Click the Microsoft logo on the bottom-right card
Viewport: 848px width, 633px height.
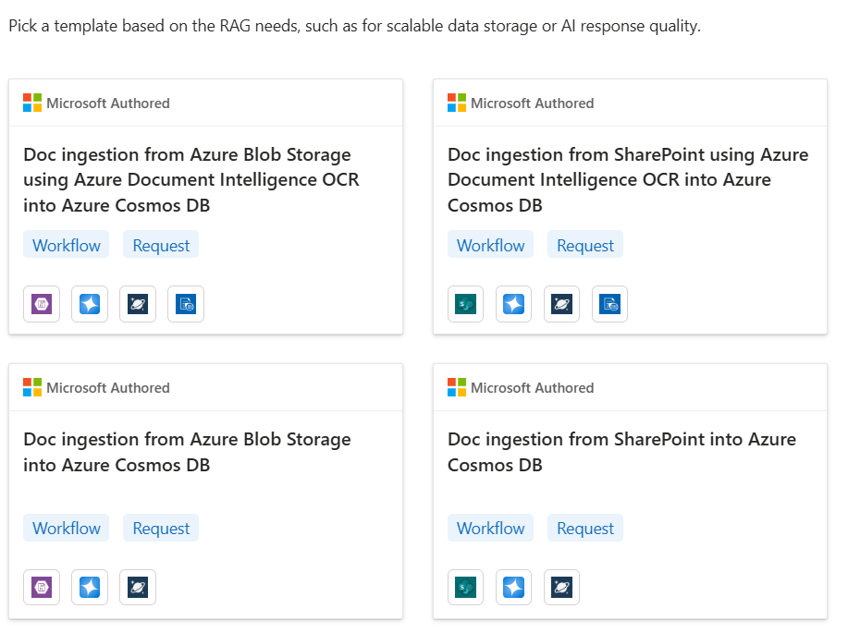(456, 387)
